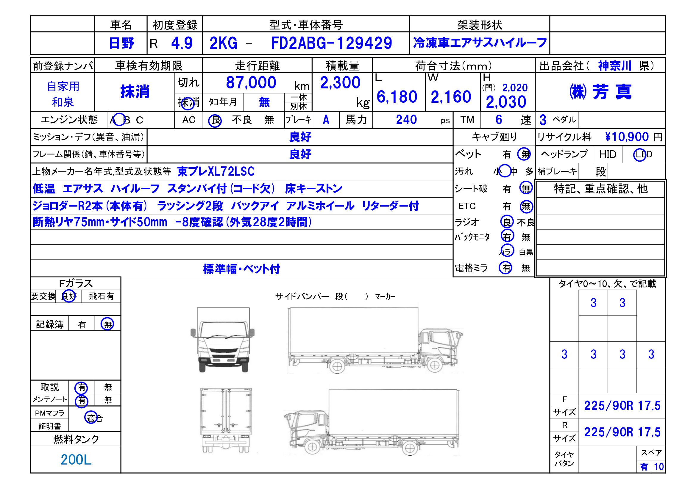Click the load capacity value 2,300
The height and width of the screenshot is (492, 696).
[x=340, y=82]
